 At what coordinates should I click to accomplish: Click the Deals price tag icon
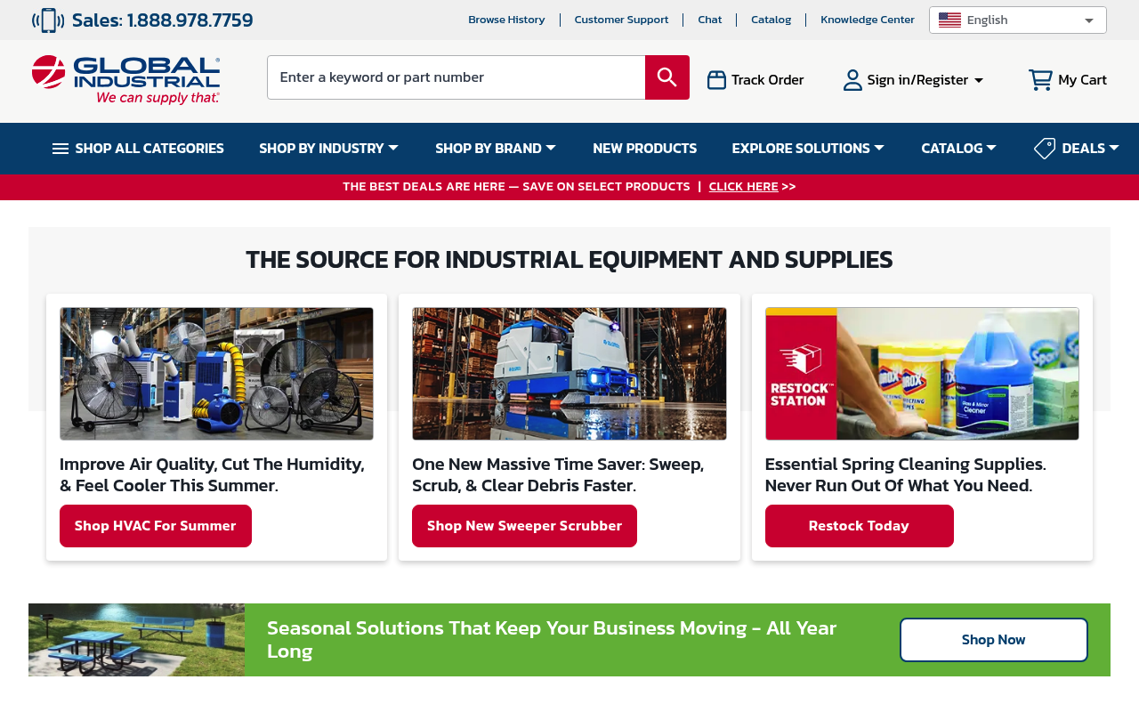click(1045, 149)
